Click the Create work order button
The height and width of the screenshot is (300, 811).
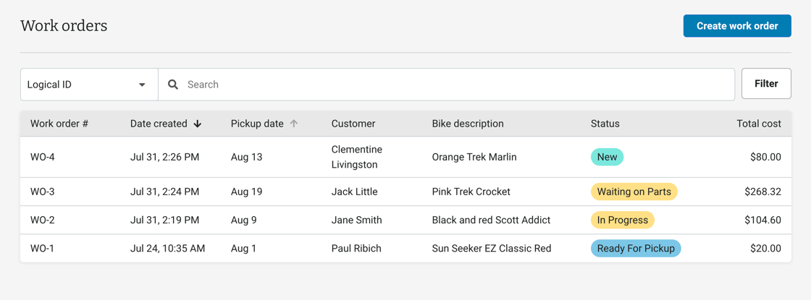(736, 26)
